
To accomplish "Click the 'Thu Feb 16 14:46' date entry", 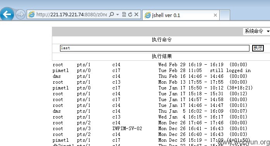I will [x=180, y=76].
